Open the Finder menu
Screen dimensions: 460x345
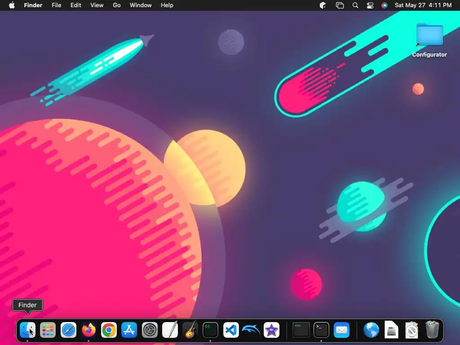[x=33, y=5]
